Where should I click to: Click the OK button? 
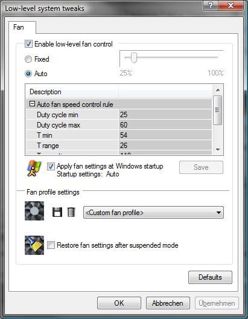pos(119,303)
